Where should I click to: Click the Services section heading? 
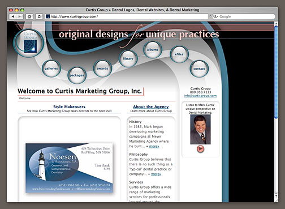coord(136,182)
